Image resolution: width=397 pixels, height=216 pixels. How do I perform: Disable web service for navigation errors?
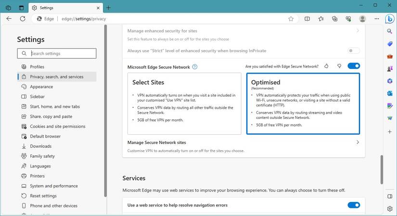[353, 205]
